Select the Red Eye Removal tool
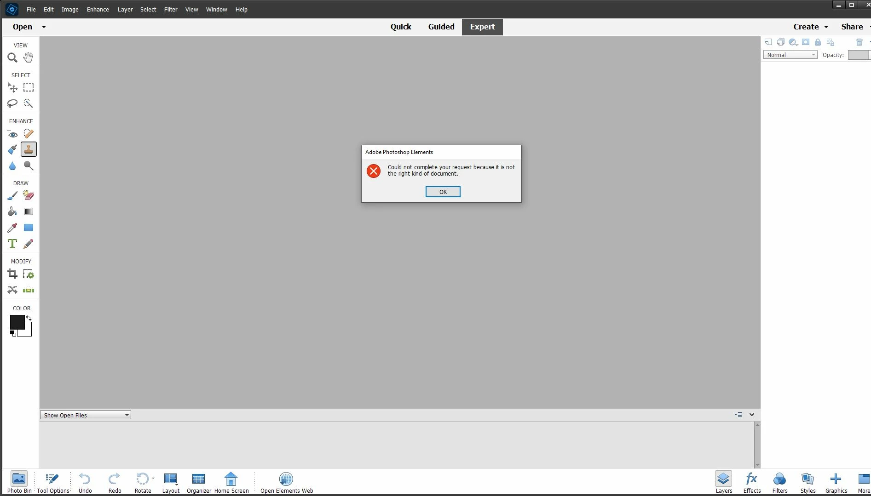 coord(12,134)
